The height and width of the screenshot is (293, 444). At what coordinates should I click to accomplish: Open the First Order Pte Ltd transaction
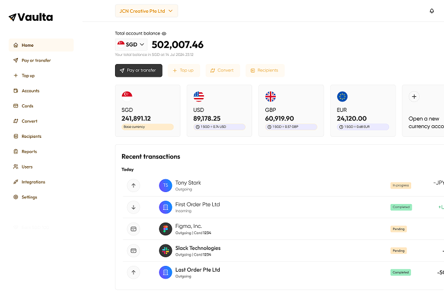283,207
